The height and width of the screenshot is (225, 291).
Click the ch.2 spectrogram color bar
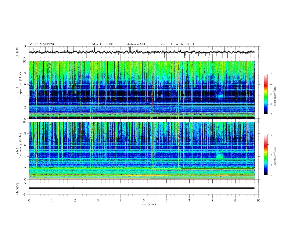266,155
